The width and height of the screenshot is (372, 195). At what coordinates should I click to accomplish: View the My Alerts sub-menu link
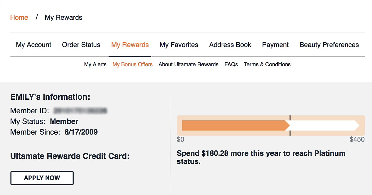pos(95,64)
